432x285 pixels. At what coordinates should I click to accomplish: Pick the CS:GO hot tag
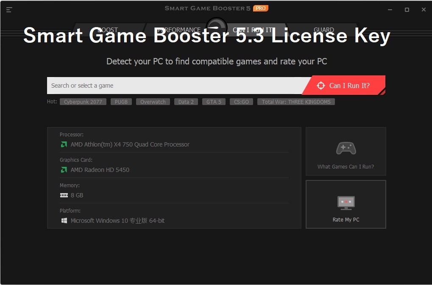click(x=241, y=102)
